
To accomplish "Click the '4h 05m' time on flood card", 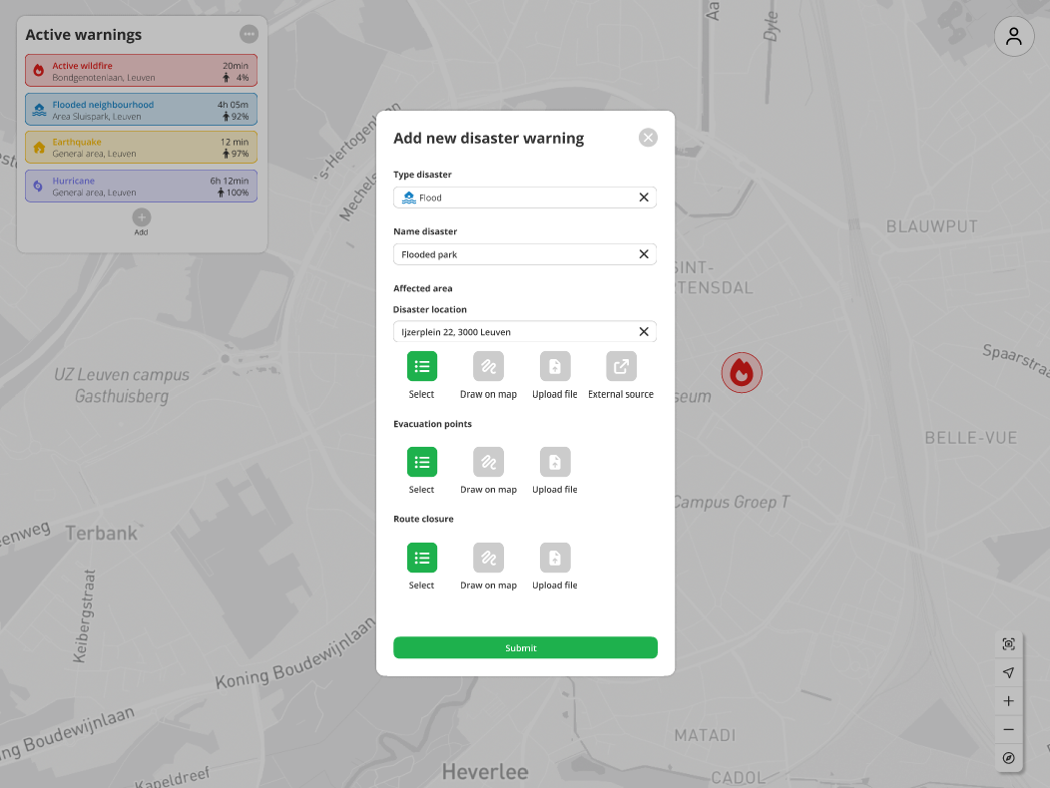I will (x=233, y=105).
